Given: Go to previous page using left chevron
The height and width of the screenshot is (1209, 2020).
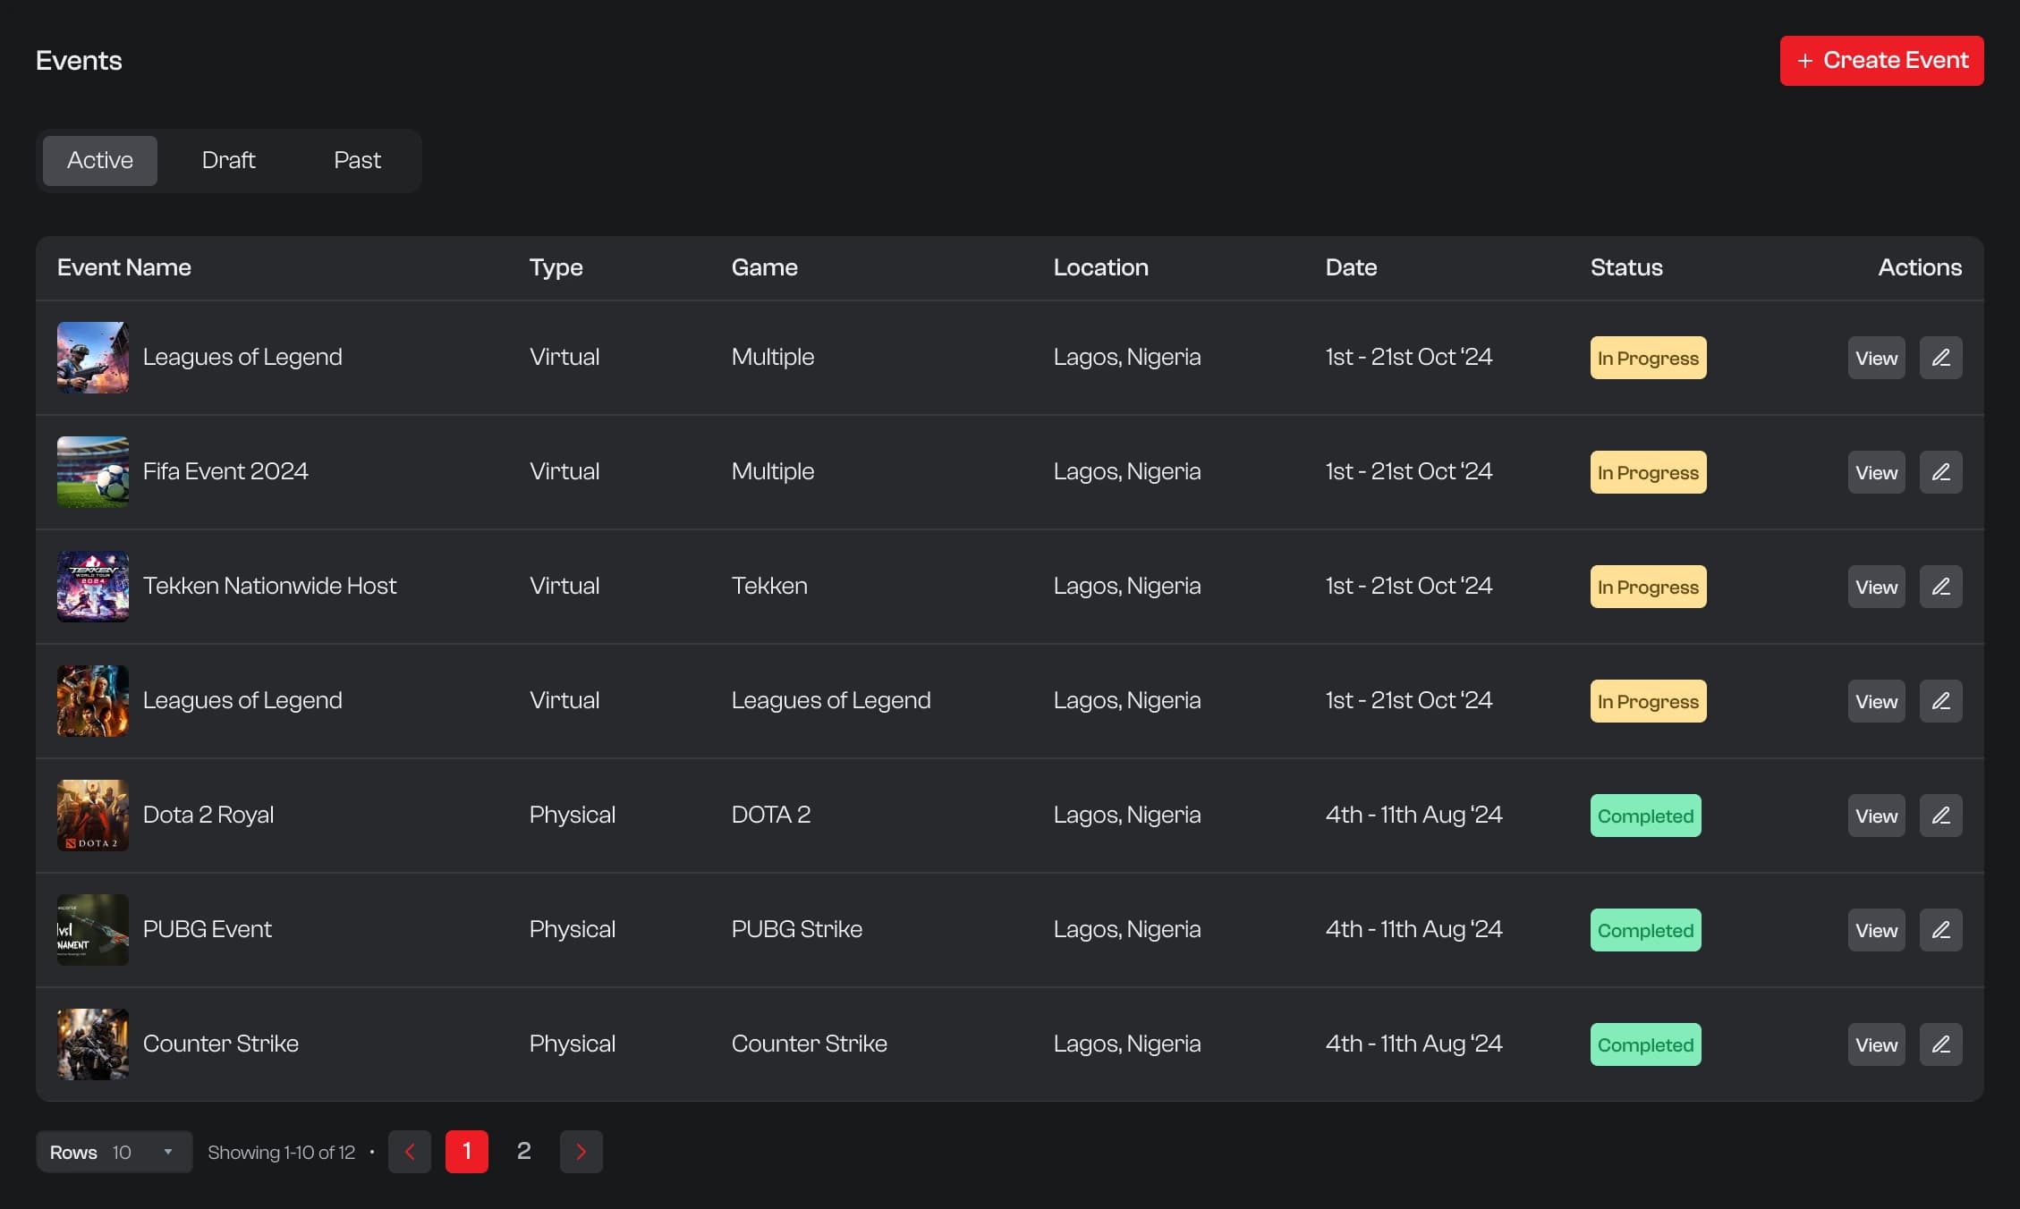Looking at the screenshot, I should [411, 1152].
